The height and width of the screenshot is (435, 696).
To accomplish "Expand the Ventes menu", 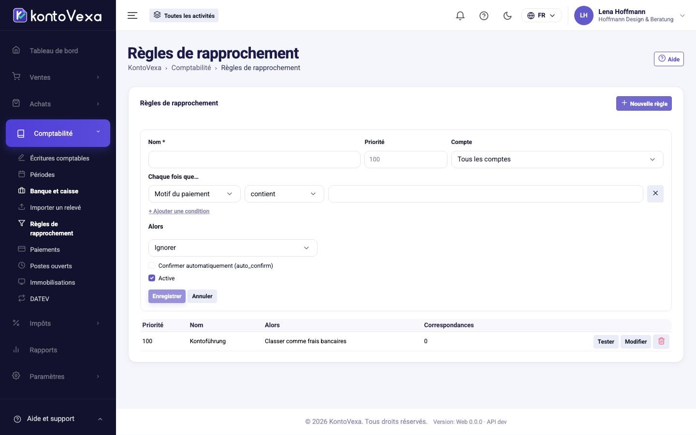I will (58, 77).
